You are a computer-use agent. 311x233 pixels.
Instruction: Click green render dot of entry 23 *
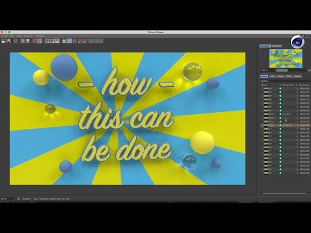point(281,173)
